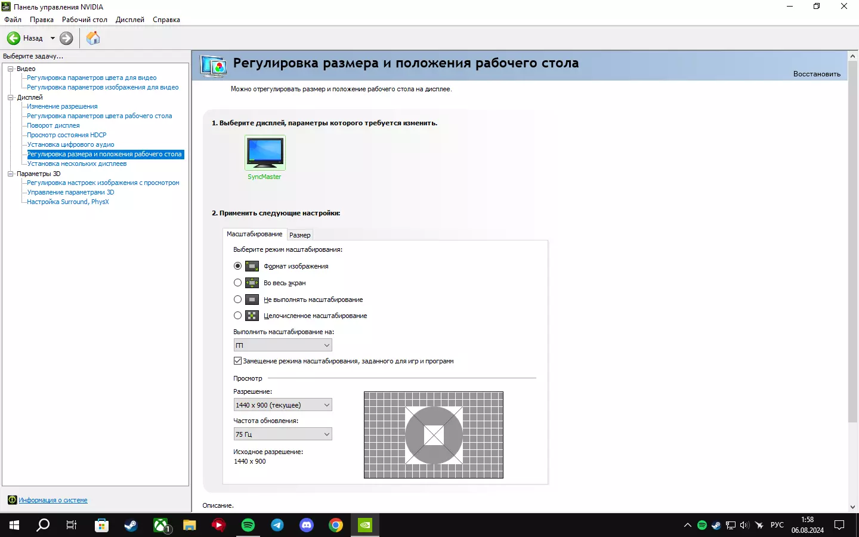Click the green Back arrow icon
The image size is (859, 537).
[x=14, y=38]
